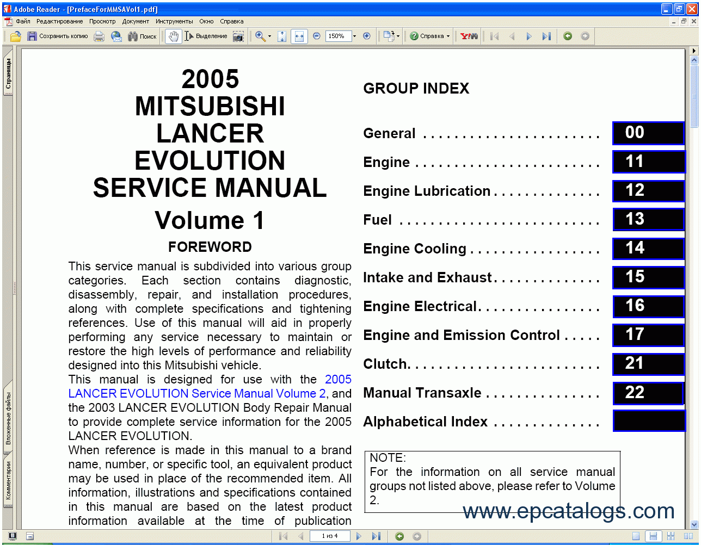Click the Engine group 11 button

point(648,162)
